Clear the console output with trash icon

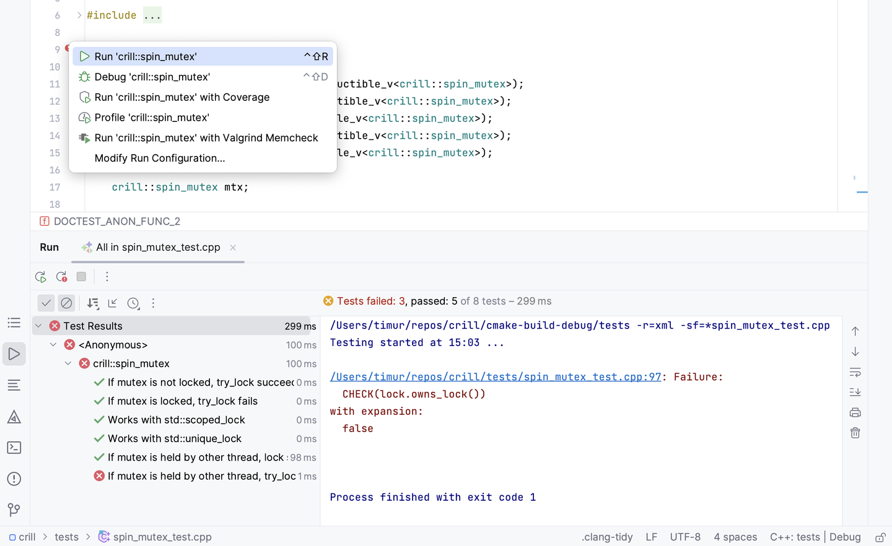tap(855, 433)
